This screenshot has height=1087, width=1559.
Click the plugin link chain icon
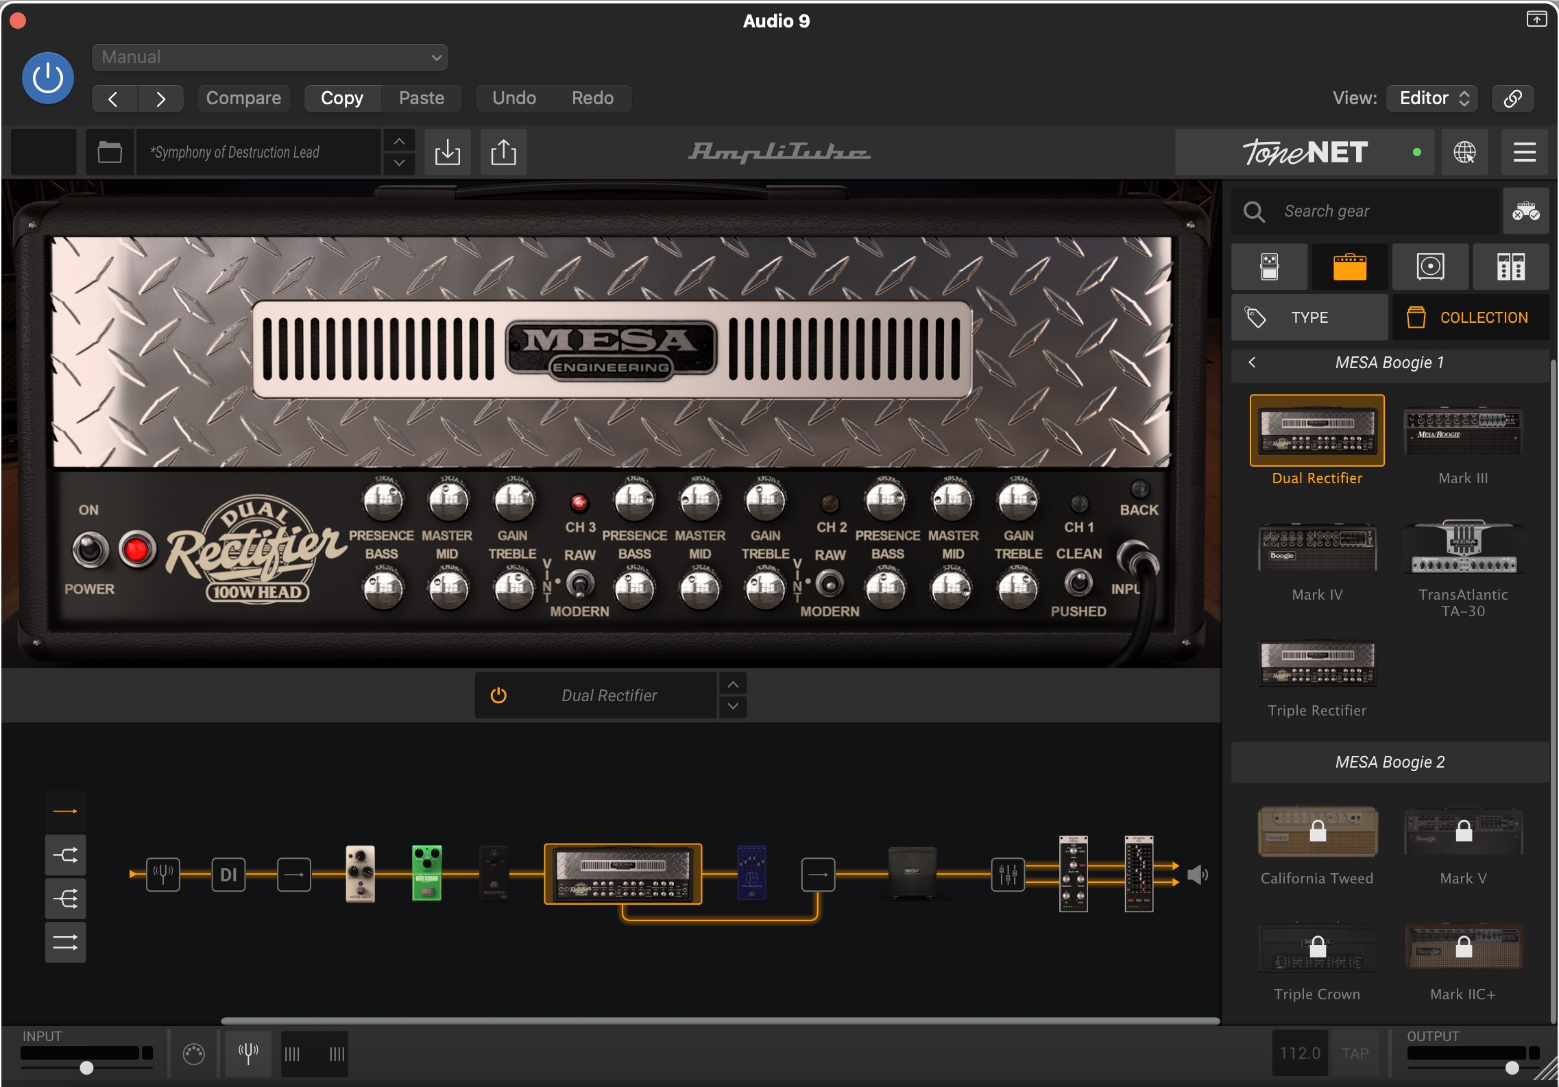(1513, 99)
